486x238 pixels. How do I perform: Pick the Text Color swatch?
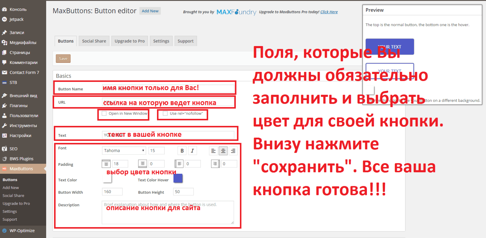107,178
